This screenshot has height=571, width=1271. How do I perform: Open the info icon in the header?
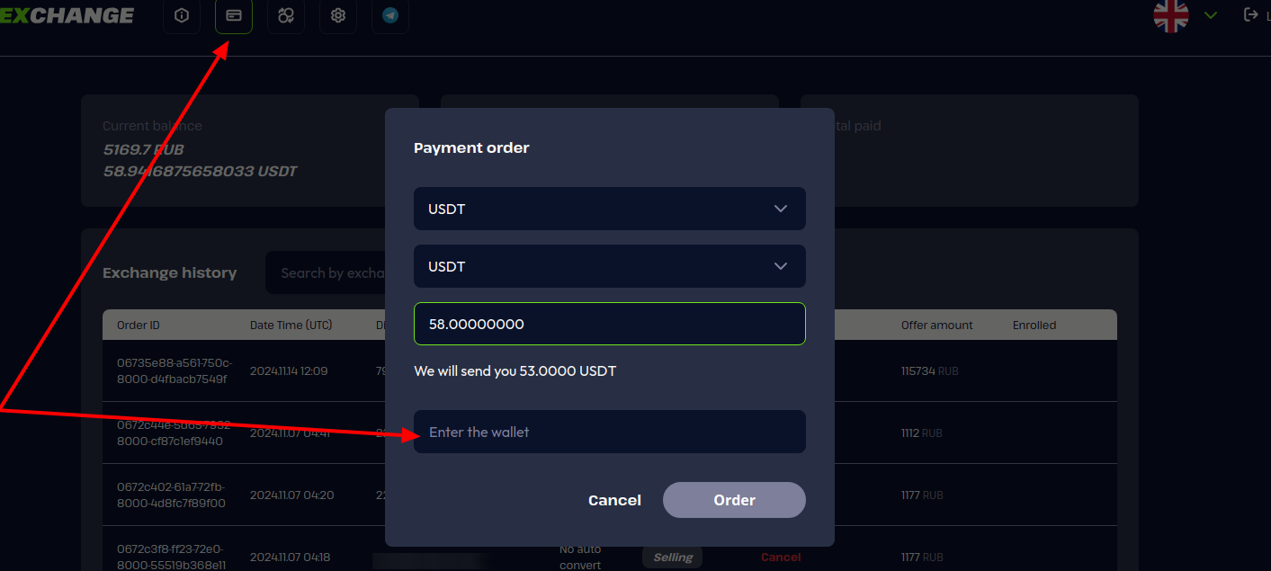point(182,15)
